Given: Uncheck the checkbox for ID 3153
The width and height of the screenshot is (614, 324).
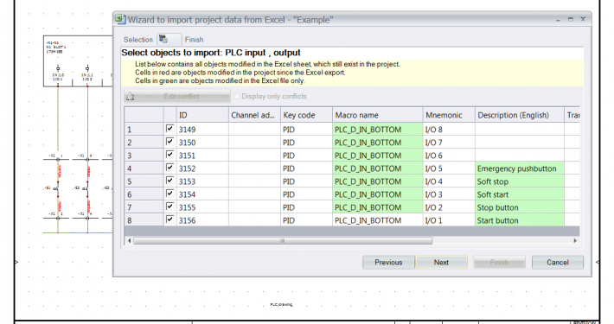Looking at the screenshot, I should 169,180.
